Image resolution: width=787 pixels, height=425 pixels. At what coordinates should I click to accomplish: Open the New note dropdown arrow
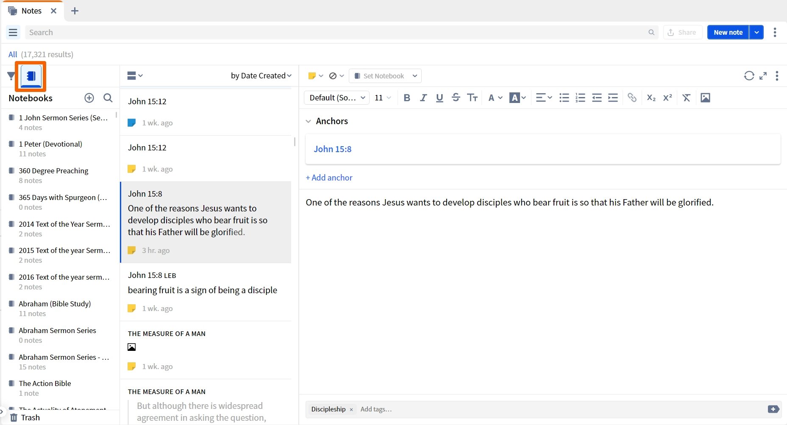(756, 32)
